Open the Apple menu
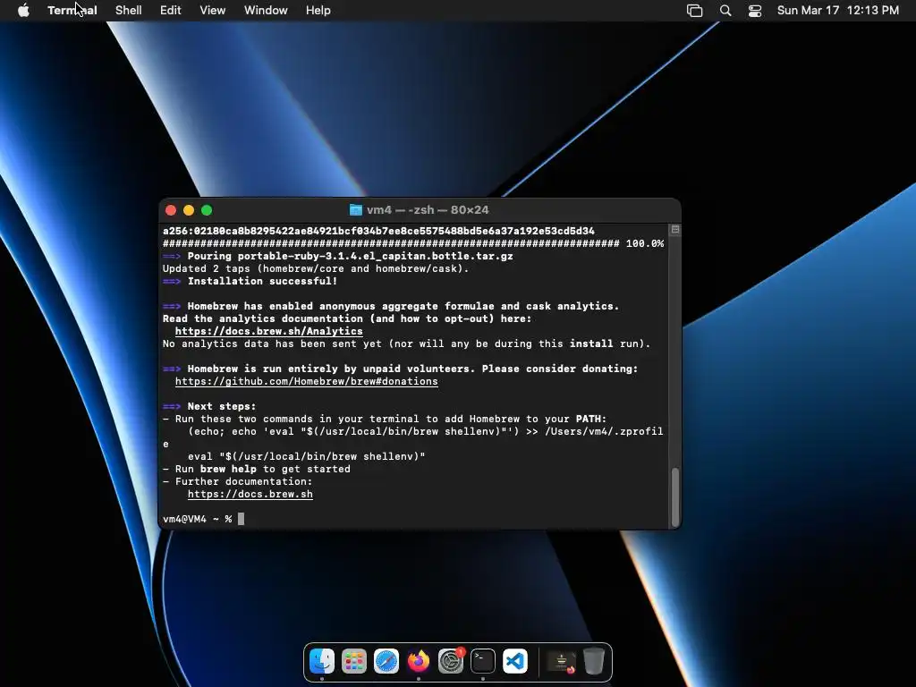The height and width of the screenshot is (687, 916). (x=23, y=11)
